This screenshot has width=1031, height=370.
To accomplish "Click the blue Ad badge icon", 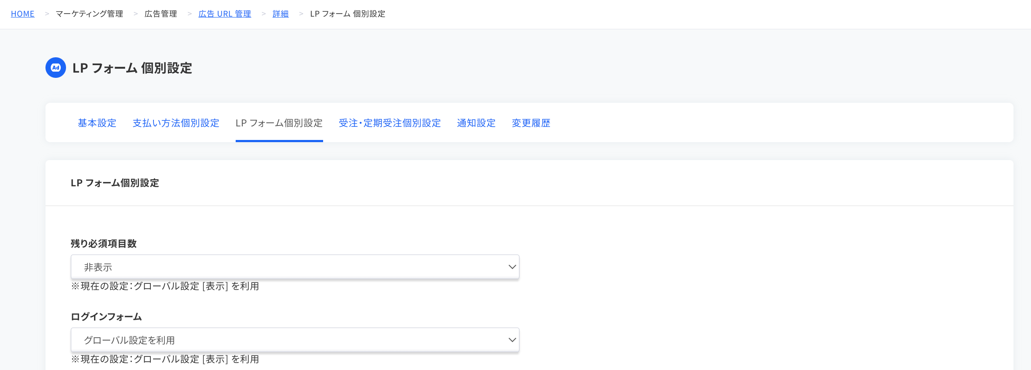I will 56,68.
